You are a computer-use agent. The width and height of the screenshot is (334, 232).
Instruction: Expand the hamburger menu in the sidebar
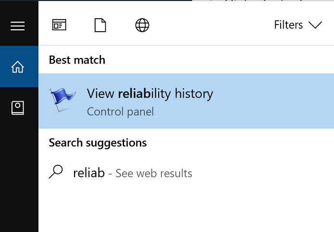(18, 26)
